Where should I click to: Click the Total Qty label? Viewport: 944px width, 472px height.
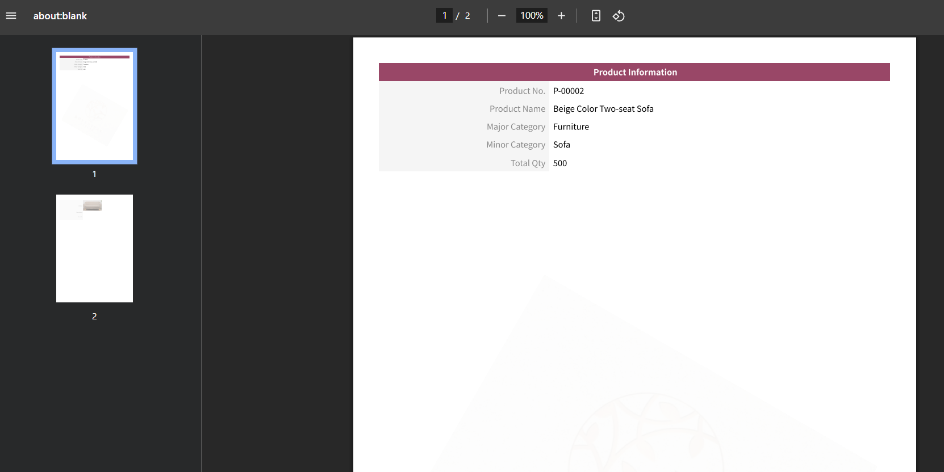528,163
